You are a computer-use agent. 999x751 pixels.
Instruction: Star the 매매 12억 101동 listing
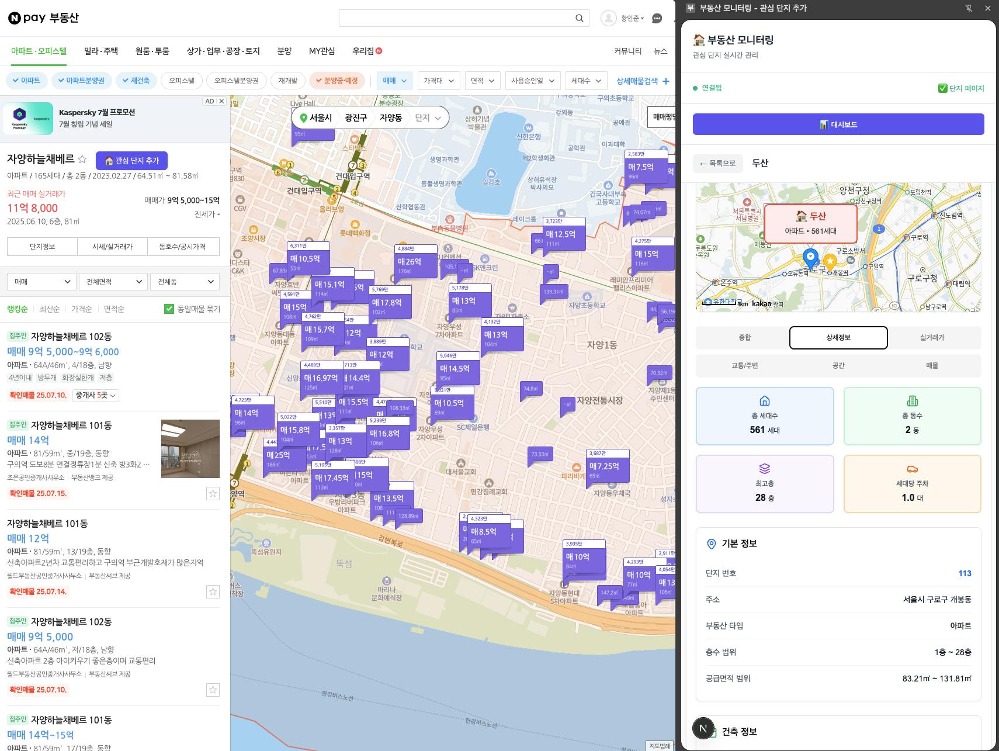213,591
